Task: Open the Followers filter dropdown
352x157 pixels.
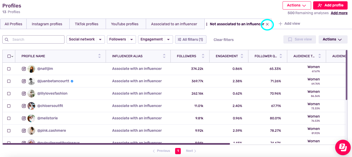Action: click(121, 39)
